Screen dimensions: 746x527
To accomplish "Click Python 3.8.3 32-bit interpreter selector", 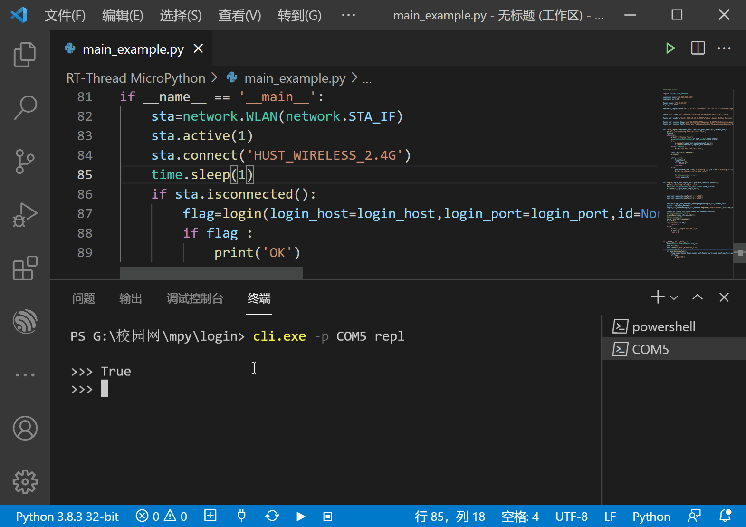I will tap(67, 517).
